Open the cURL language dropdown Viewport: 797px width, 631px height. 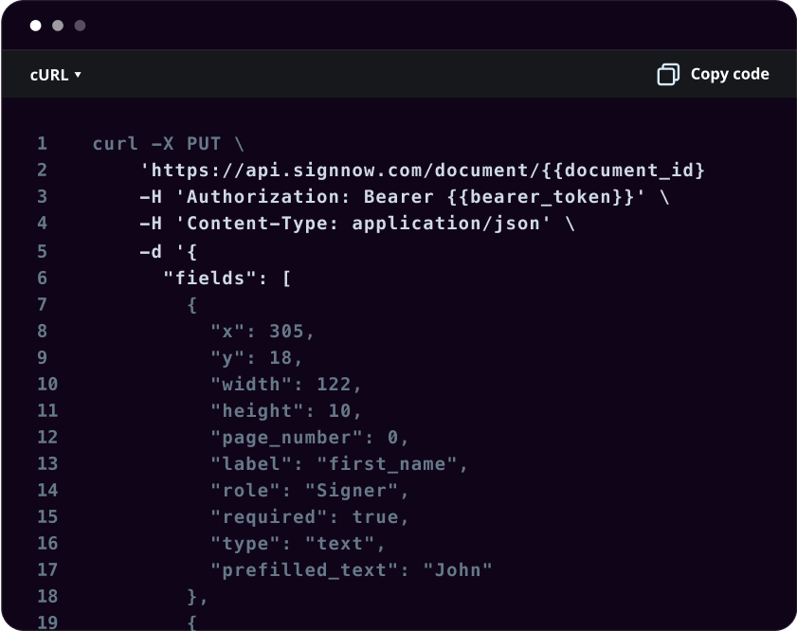pyautogui.click(x=55, y=74)
